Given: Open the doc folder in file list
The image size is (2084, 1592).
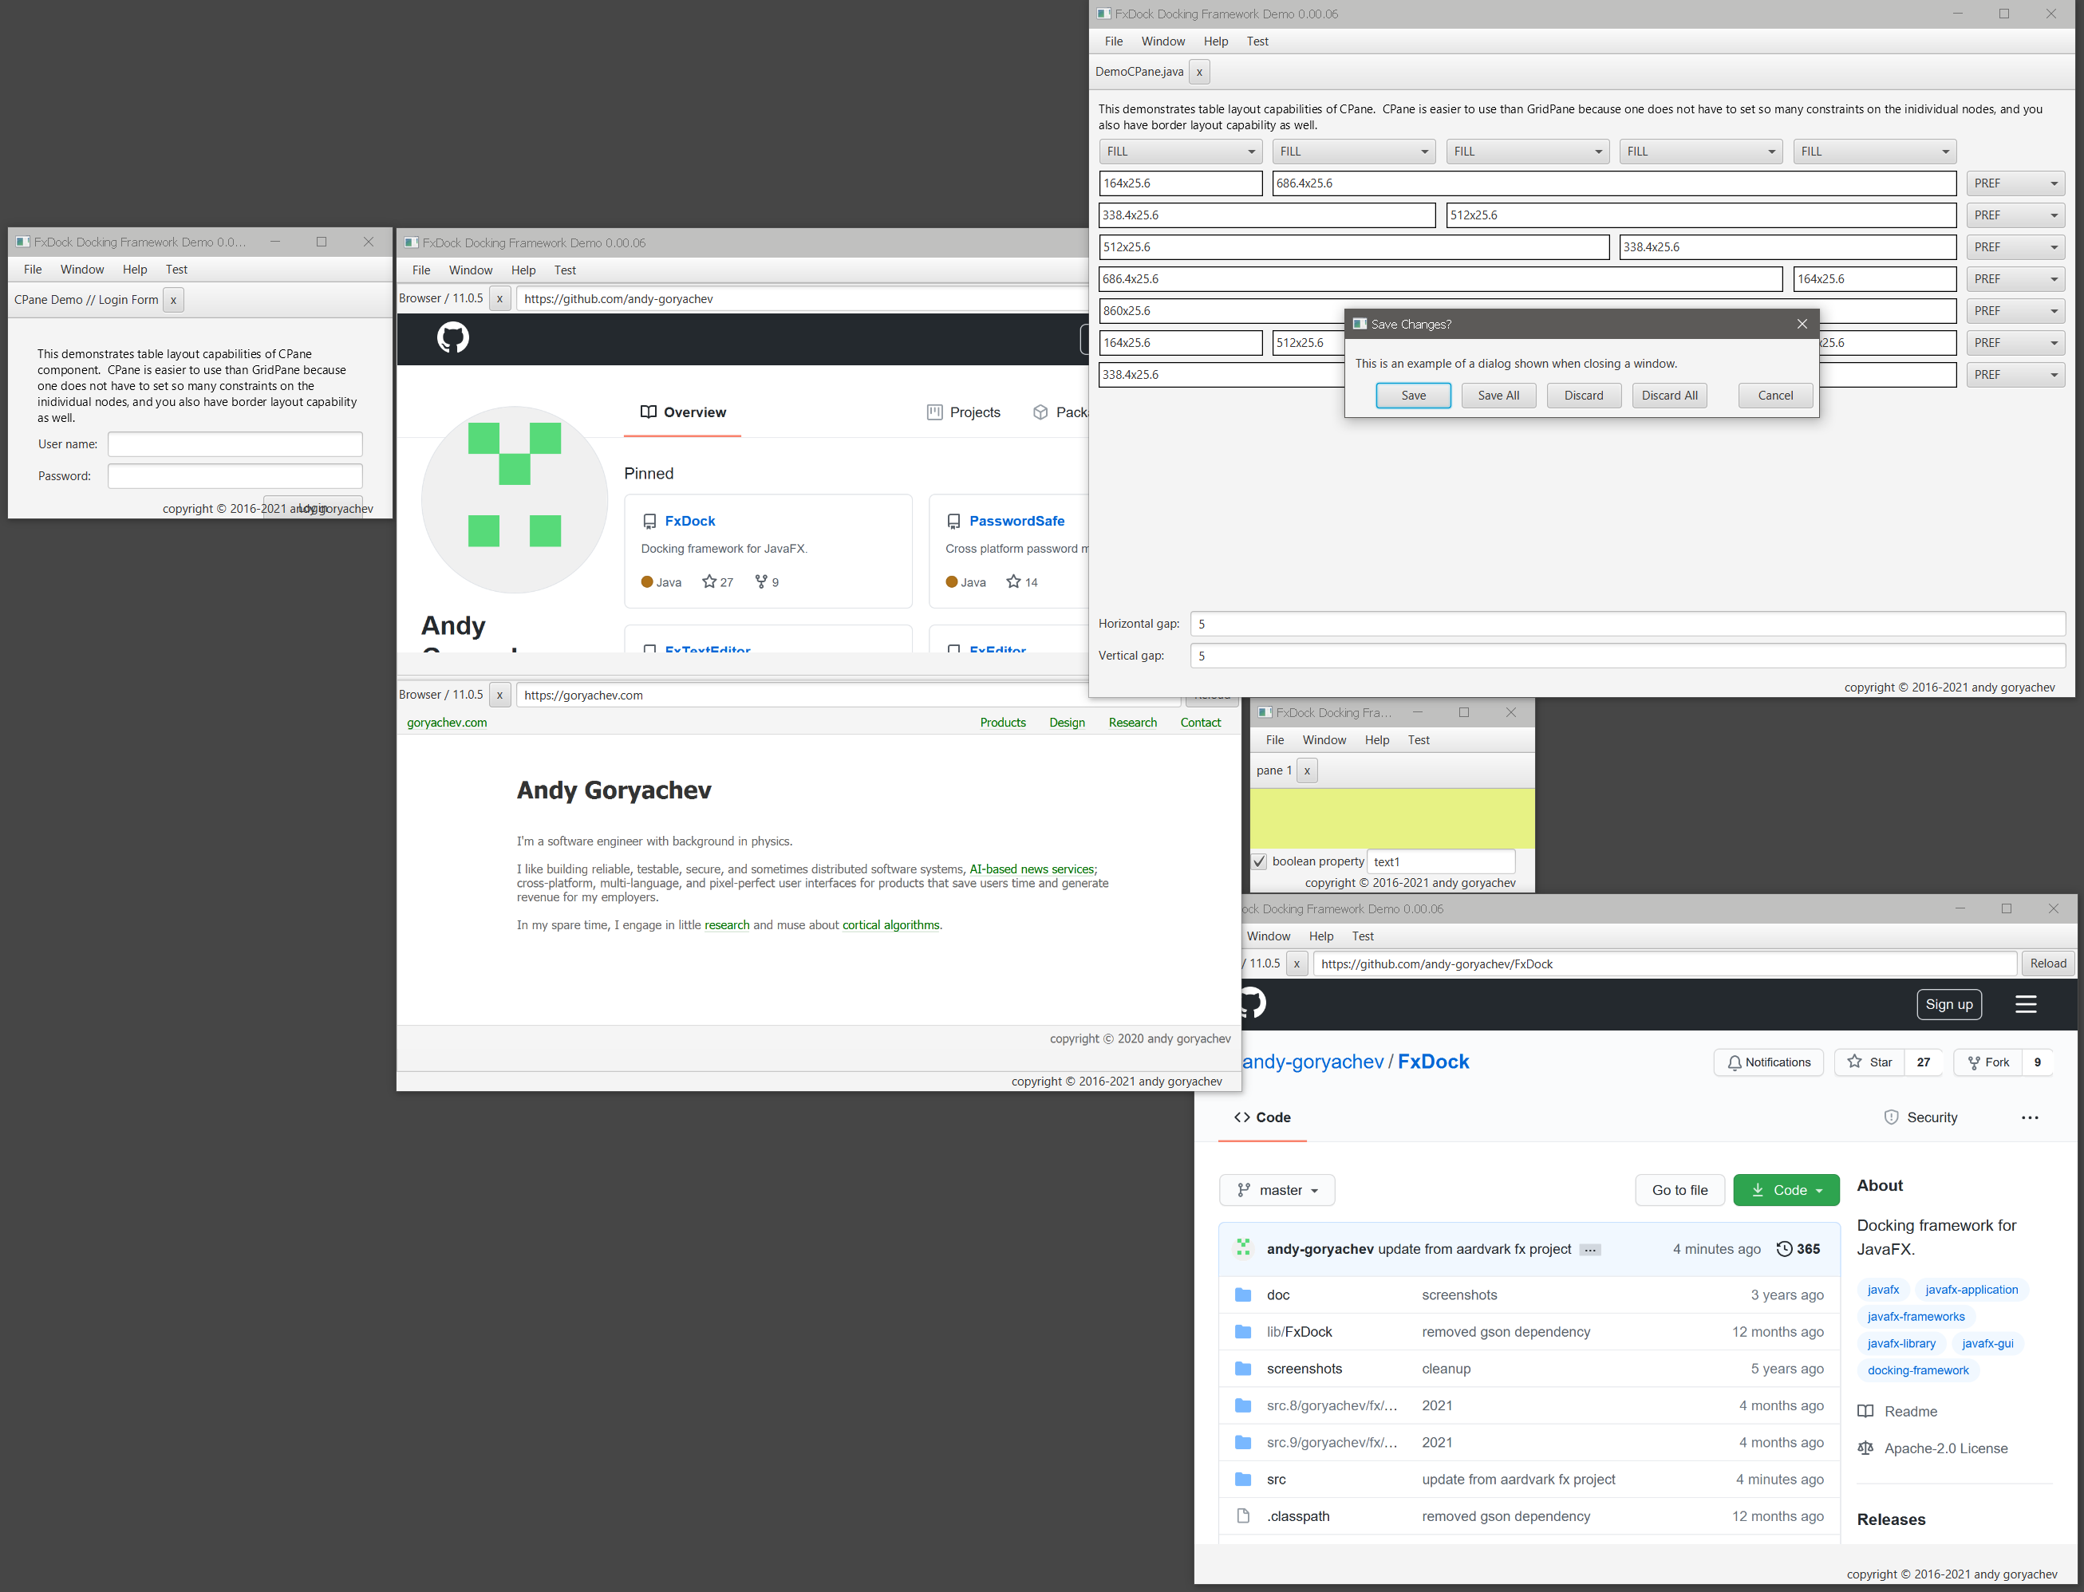Looking at the screenshot, I should (1277, 1294).
